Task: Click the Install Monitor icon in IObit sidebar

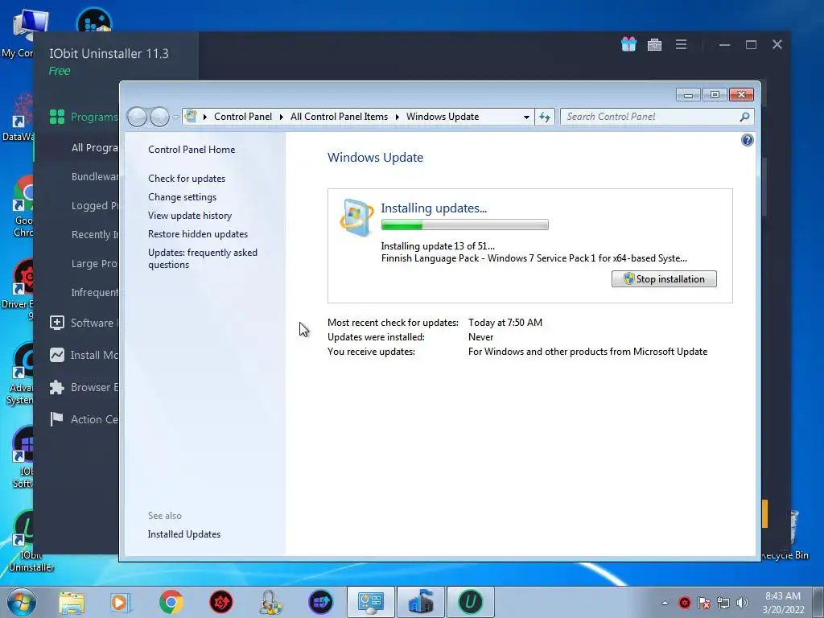Action: pyautogui.click(x=57, y=355)
